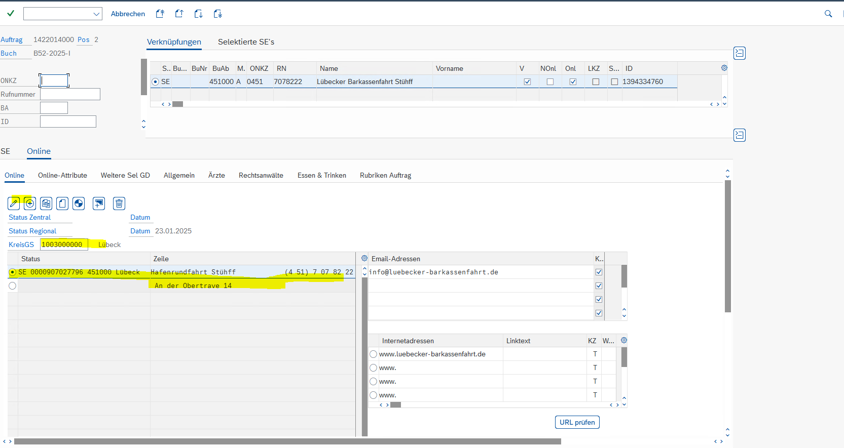
Task: Click the insert screen-plus icon
Action: coord(99,203)
